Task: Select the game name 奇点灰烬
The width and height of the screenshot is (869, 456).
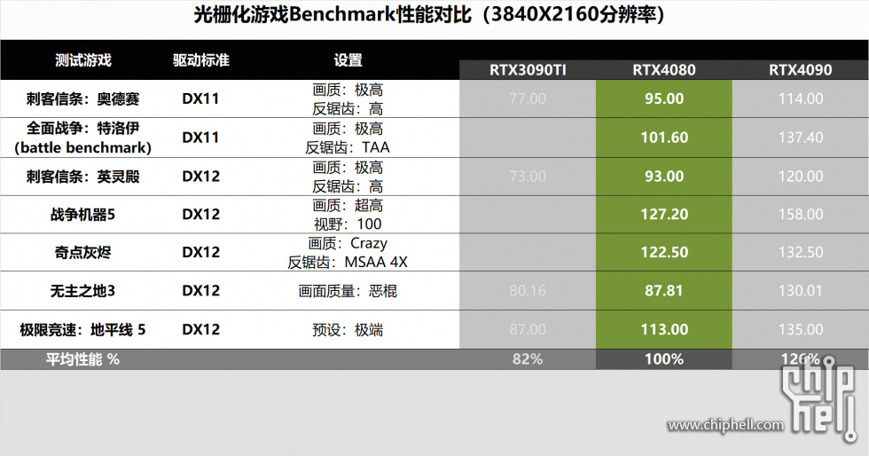Action: [83, 253]
